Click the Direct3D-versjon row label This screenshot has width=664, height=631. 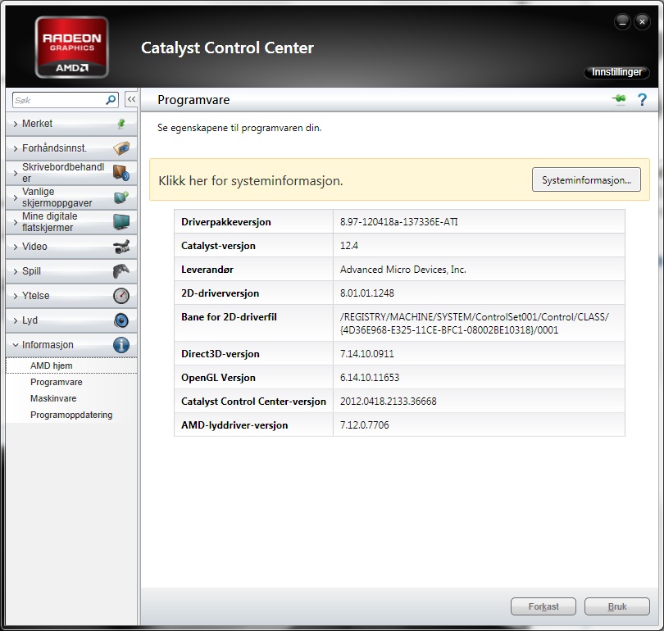click(x=221, y=354)
